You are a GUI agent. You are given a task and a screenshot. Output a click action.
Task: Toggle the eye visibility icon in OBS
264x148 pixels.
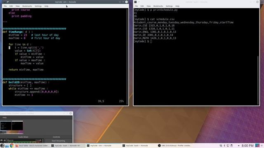[x=2, y=140]
